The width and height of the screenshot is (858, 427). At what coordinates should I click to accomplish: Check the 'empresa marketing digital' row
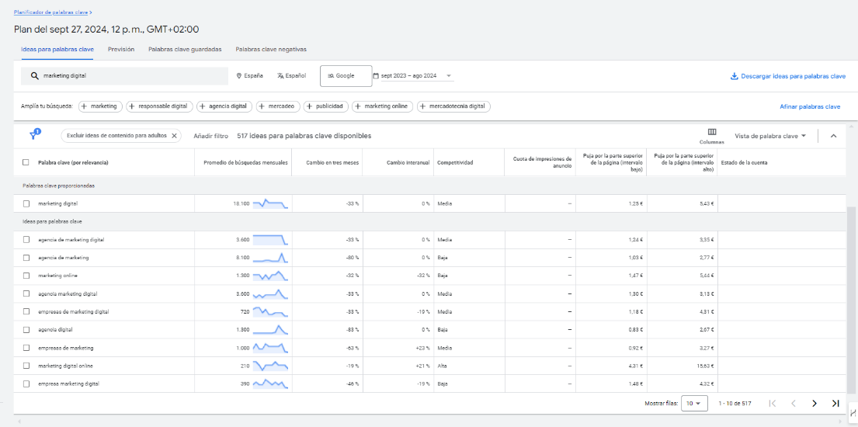coord(26,384)
